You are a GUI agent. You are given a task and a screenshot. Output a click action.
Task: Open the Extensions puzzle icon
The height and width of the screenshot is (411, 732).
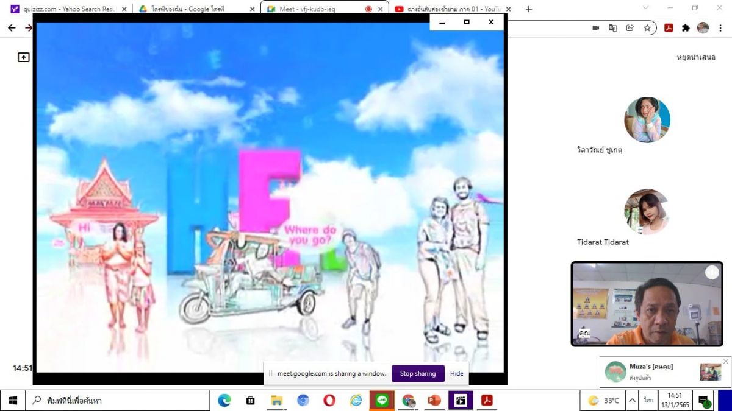686,28
